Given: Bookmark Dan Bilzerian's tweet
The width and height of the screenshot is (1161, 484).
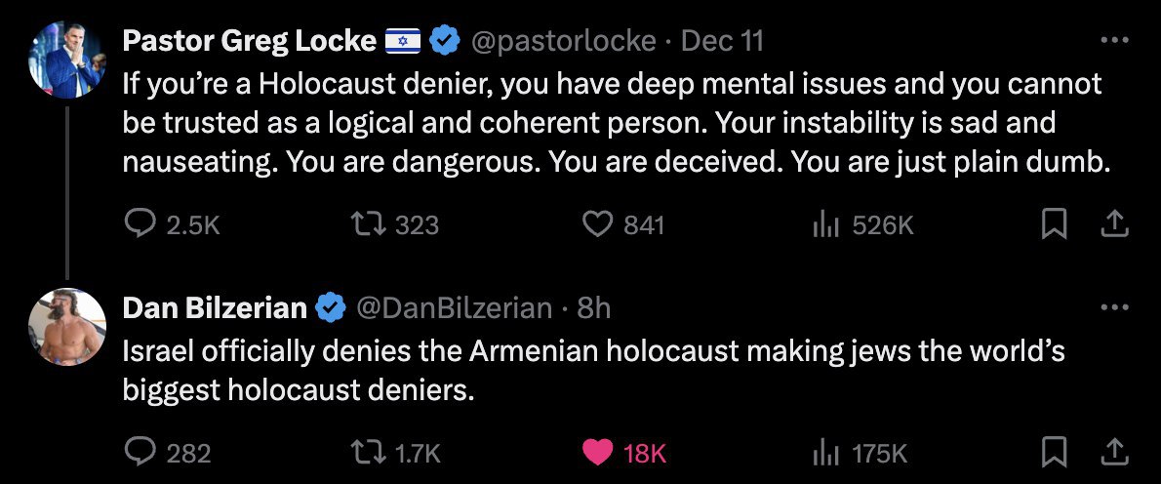Looking at the screenshot, I should tap(1054, 452).
